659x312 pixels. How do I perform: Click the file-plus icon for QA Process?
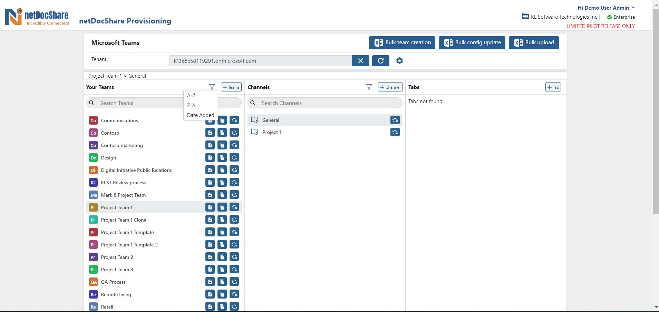(x=210, y=282)
